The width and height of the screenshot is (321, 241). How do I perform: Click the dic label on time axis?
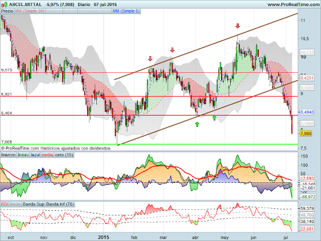pos(73,237)
